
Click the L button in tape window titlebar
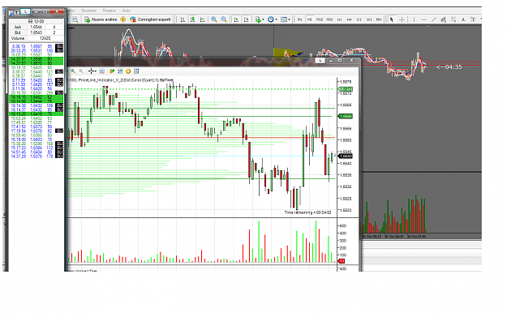point(25,11)
